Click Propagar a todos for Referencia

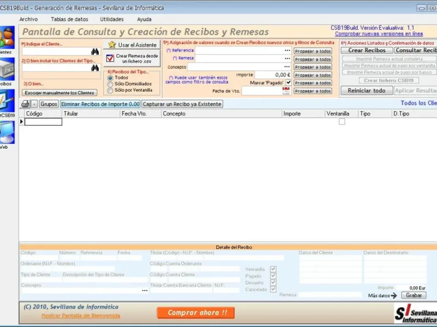point(312,51)
